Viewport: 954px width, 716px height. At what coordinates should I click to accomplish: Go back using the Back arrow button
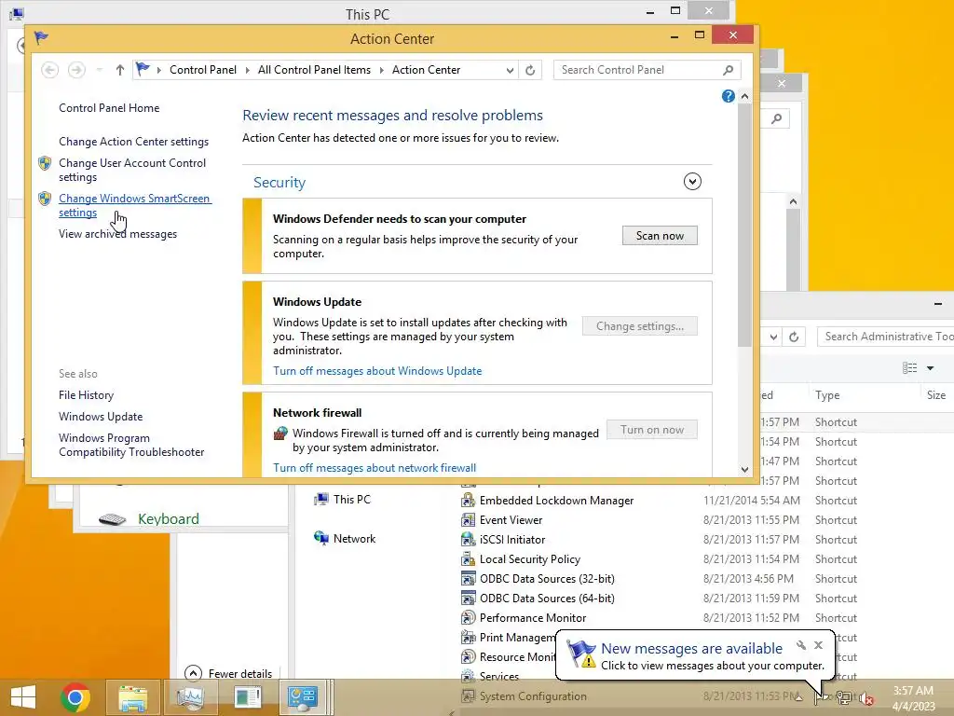50,70
